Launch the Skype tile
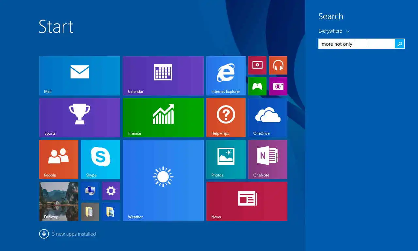The height and width of the screenshot is (251, 418). (101, 159)
